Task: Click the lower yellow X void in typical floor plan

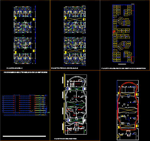Action: pos(74,51)
